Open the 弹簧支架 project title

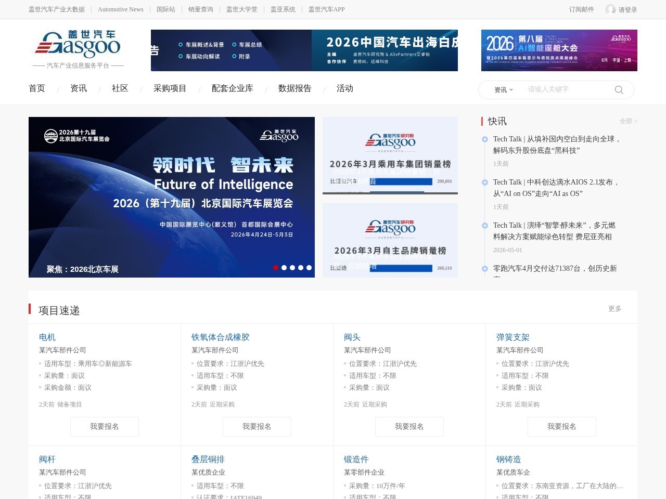[x=513, y=337]
